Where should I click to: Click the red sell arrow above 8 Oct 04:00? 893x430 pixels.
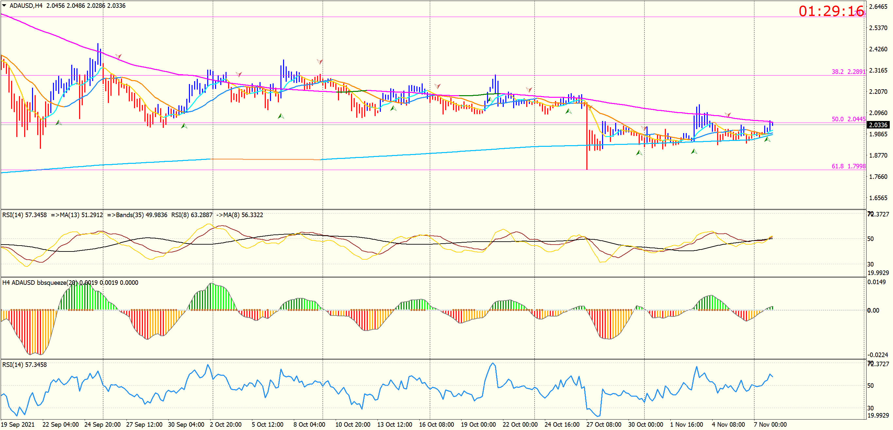320,62
